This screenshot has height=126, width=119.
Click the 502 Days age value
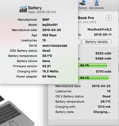coord(49,35)
